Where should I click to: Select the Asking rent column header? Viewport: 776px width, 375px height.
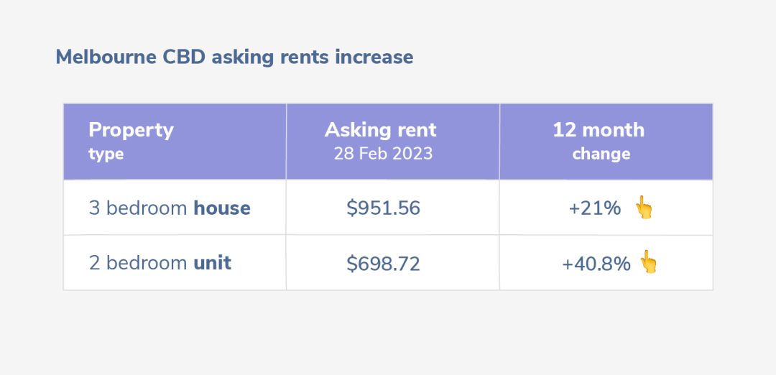pyautogui.click(x=393, y=142)
